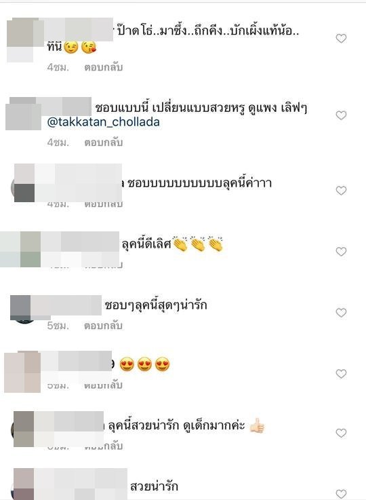Open avatar beside last สวยน่ารัก comment
The height and width of the screenshot is (500, 366).
tap(23, 484)
